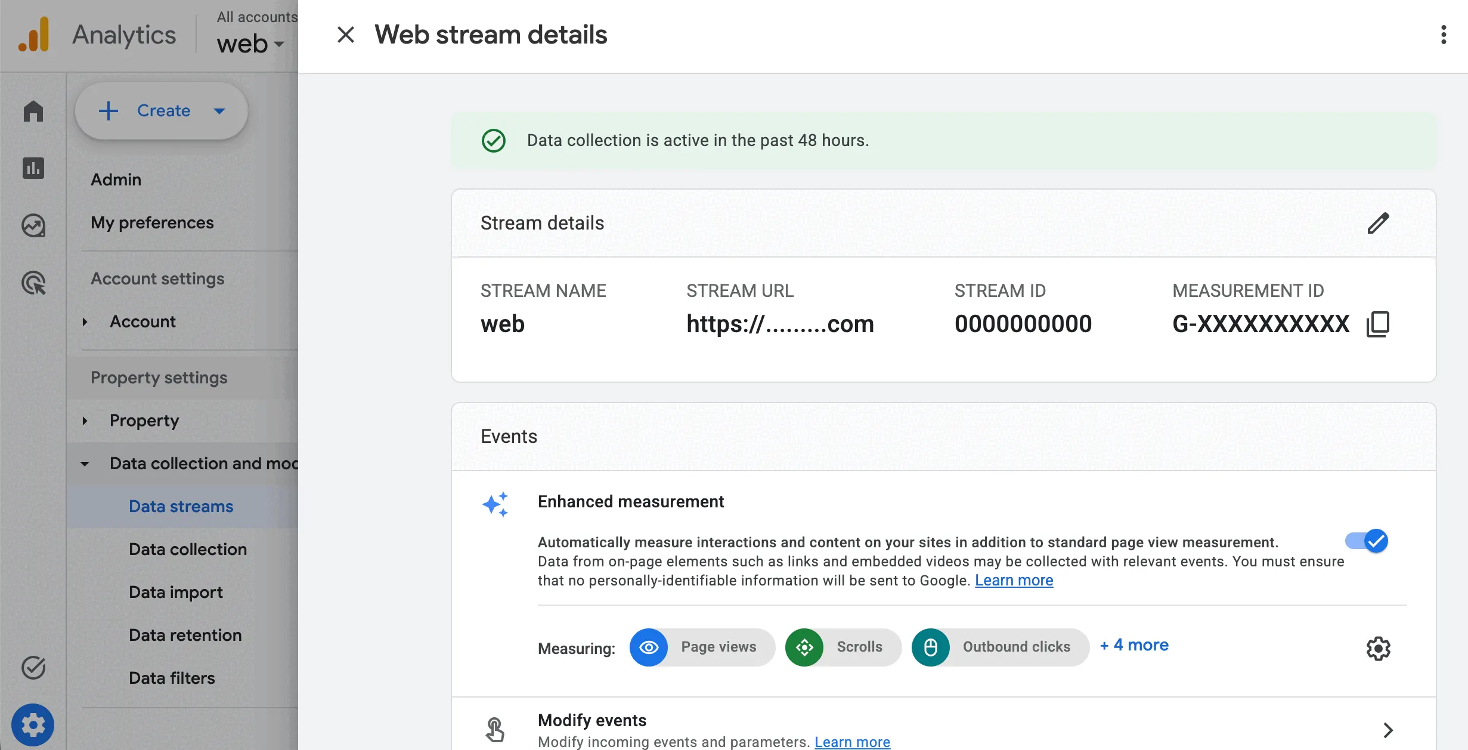This screenshot has height=750, width=1468.
Task: Open Learn more link under Modify events
Action: pos(852,742)
